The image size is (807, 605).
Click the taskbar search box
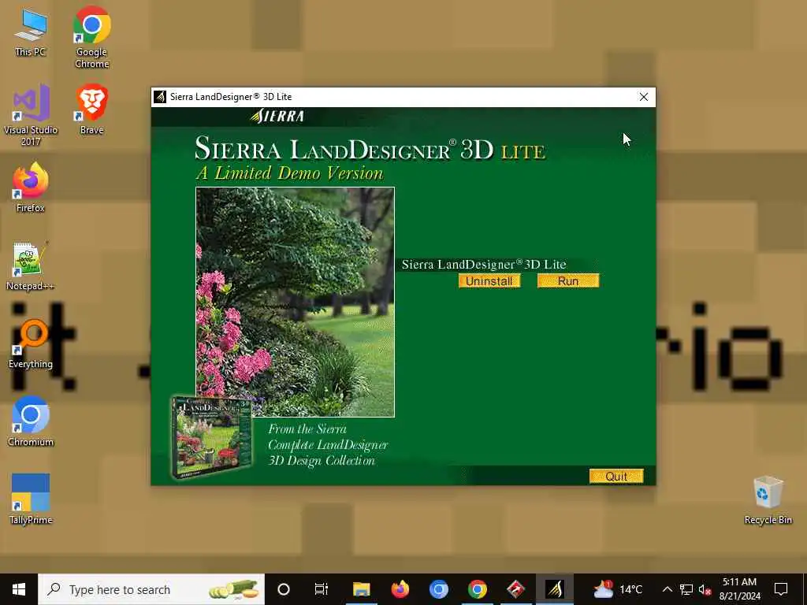(151, 589)
